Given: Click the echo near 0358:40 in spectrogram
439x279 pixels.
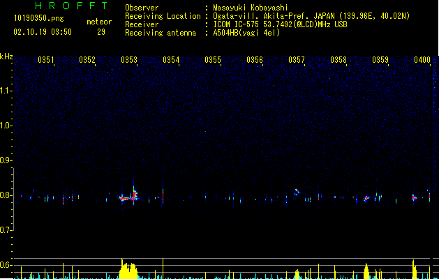Looking at the screenshot, I should pyautogui.click(x=366, y=198).
